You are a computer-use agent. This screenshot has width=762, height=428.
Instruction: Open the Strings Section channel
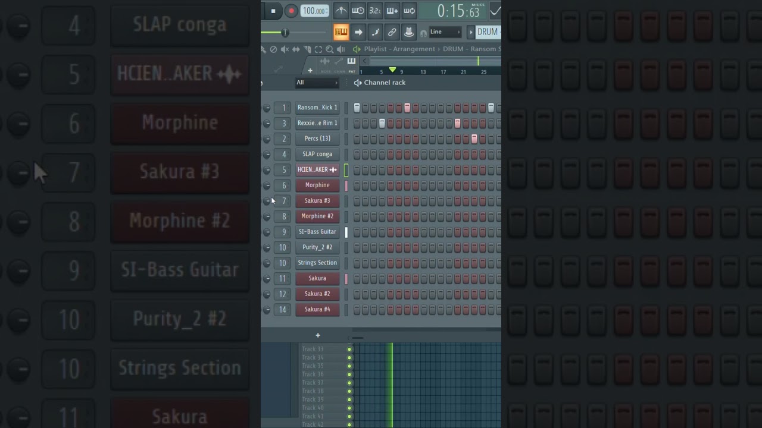click(317, 263)
